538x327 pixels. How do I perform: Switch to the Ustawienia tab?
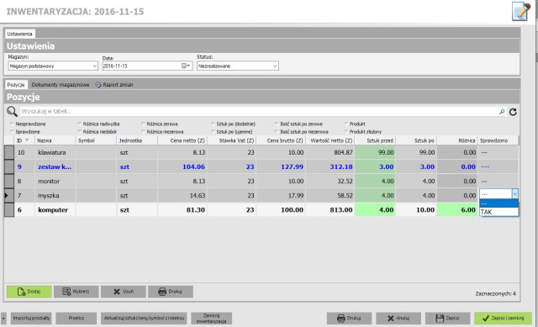click(19, 34)
